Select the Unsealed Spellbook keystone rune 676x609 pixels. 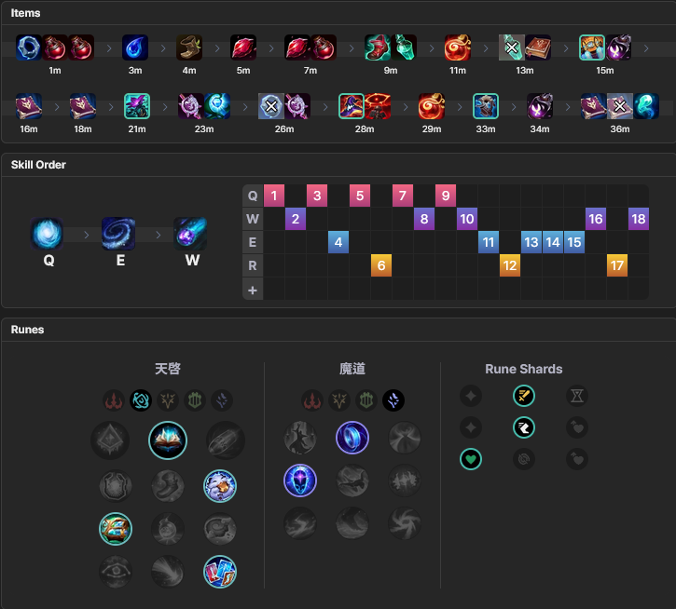168,440
